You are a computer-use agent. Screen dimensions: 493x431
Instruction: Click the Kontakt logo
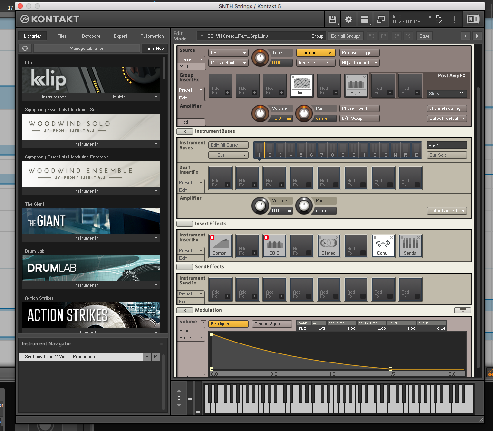[50, 19]
